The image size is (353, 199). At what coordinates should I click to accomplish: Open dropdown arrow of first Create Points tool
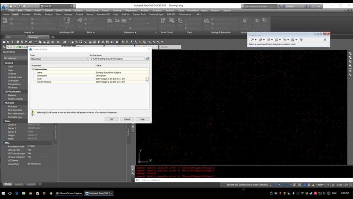click(x=255, y=40)
